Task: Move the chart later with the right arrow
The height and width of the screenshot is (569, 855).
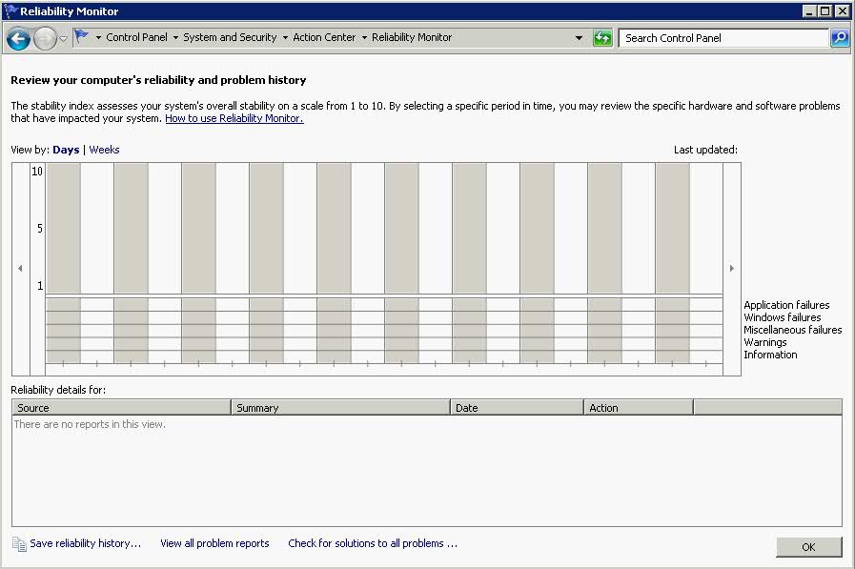Action: point(732,268)
